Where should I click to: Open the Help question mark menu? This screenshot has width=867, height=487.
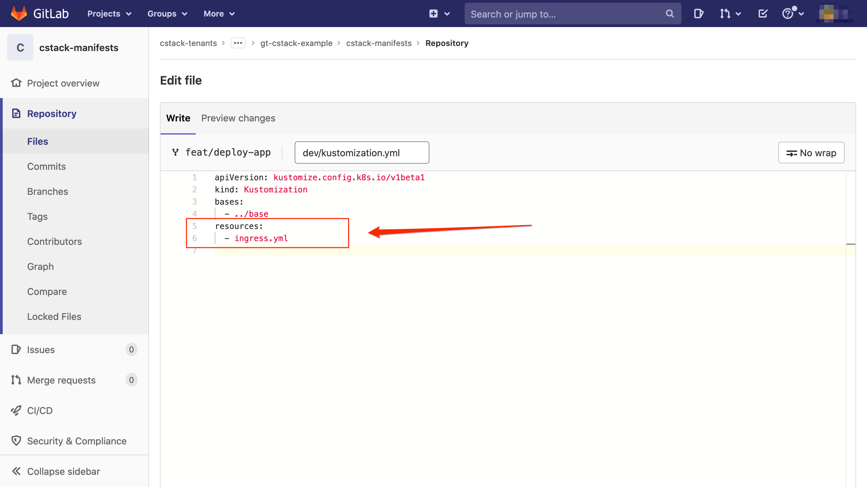point(792,14)
